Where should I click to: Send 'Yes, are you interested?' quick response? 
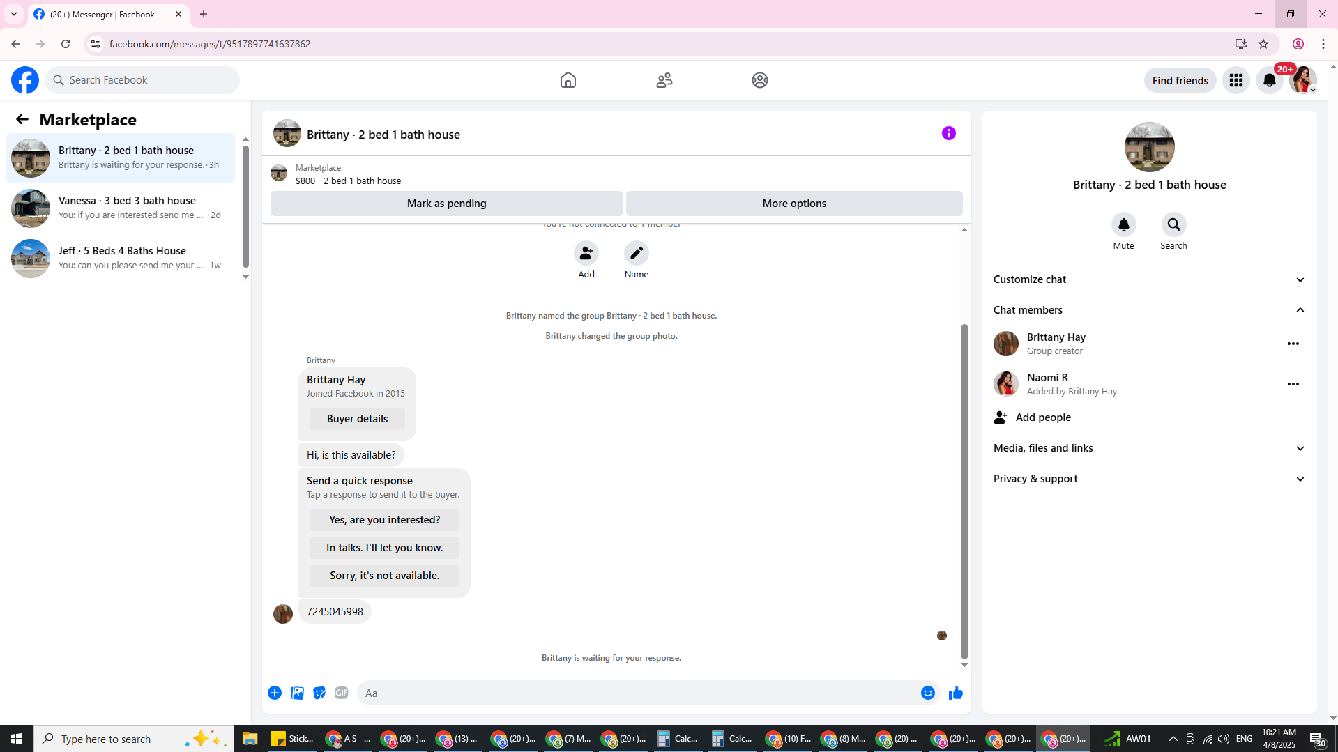coord(384,520)
